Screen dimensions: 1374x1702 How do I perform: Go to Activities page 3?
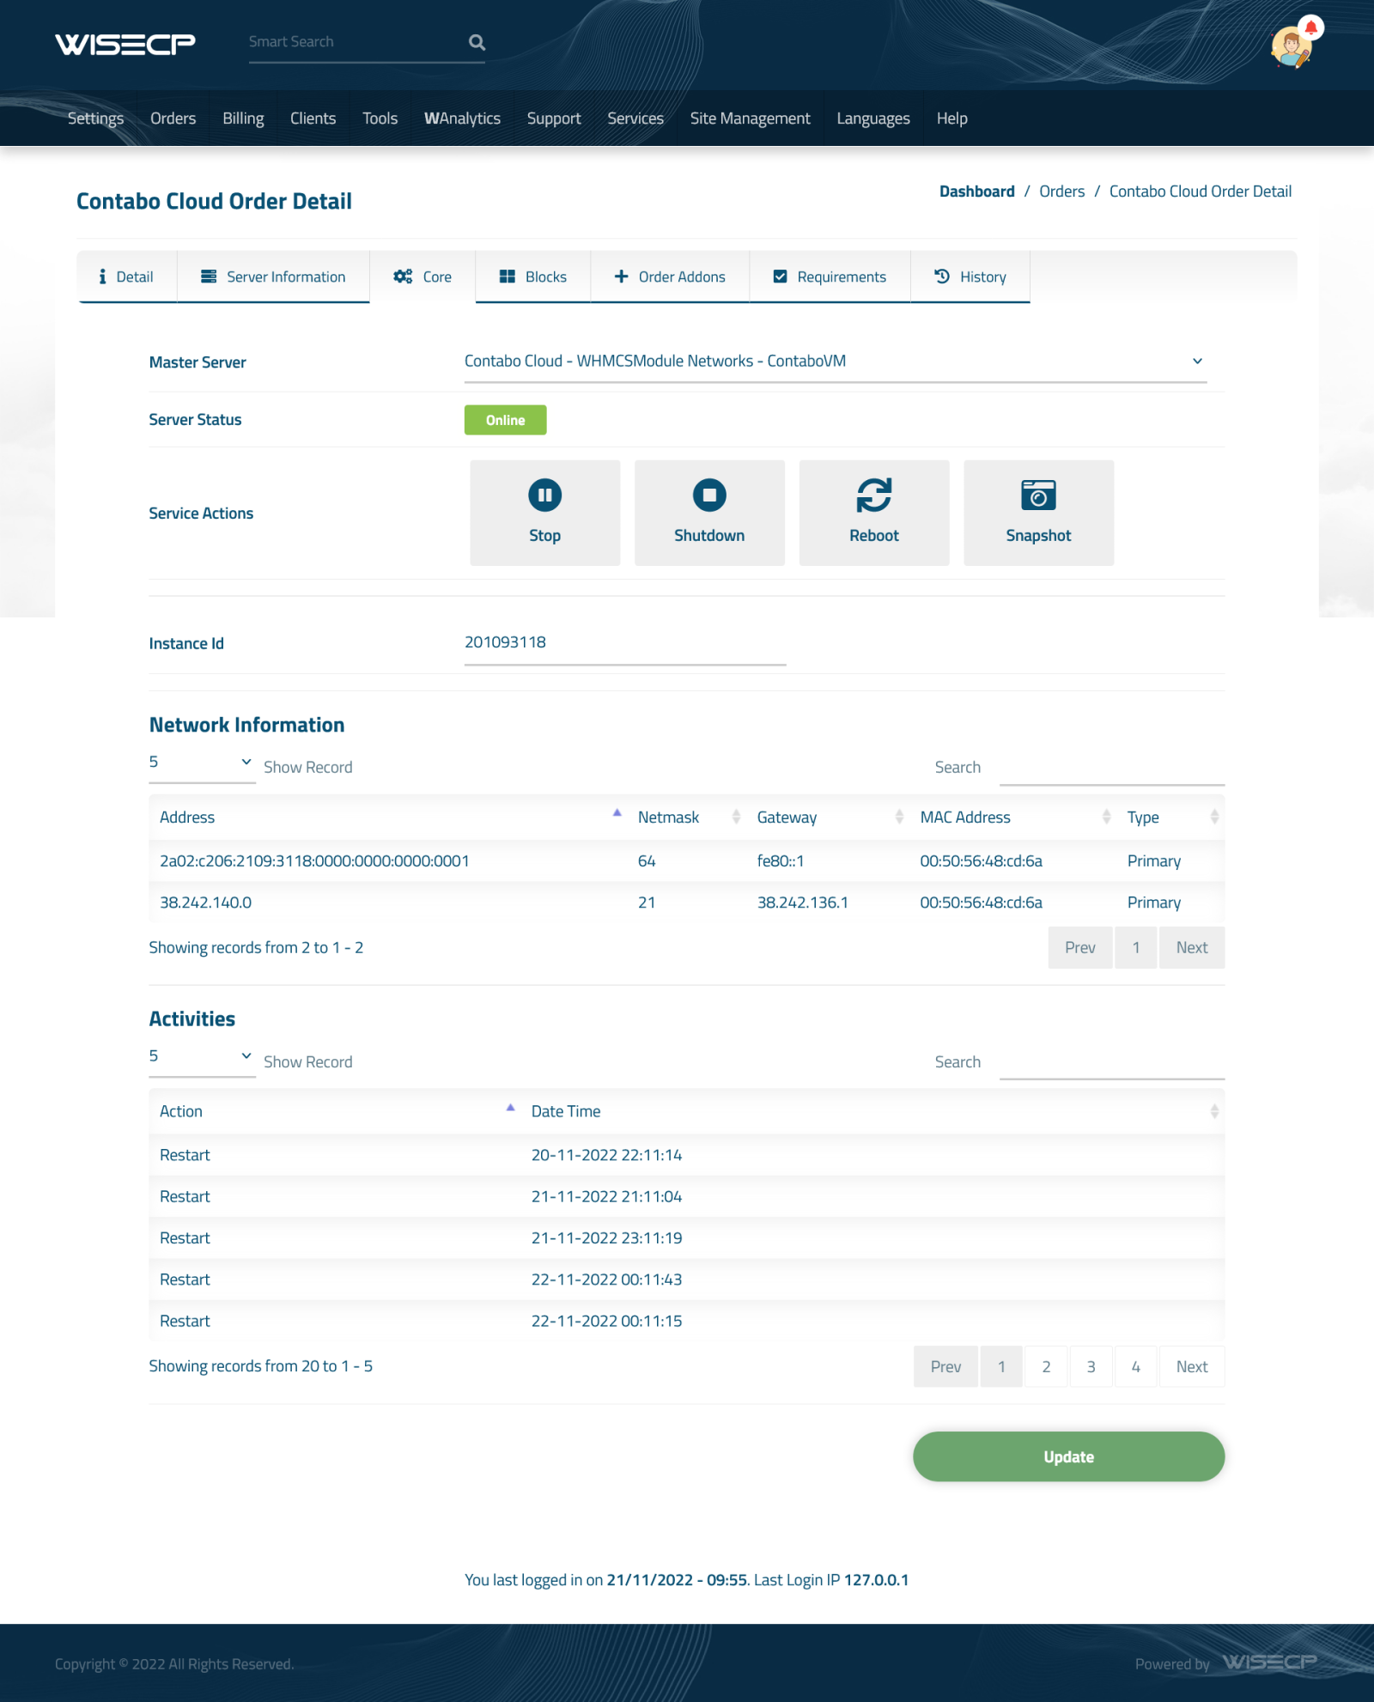(x=1091, y=1366)
